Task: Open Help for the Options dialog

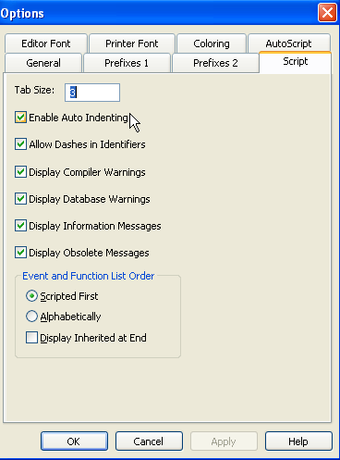Action: [298, 441]
